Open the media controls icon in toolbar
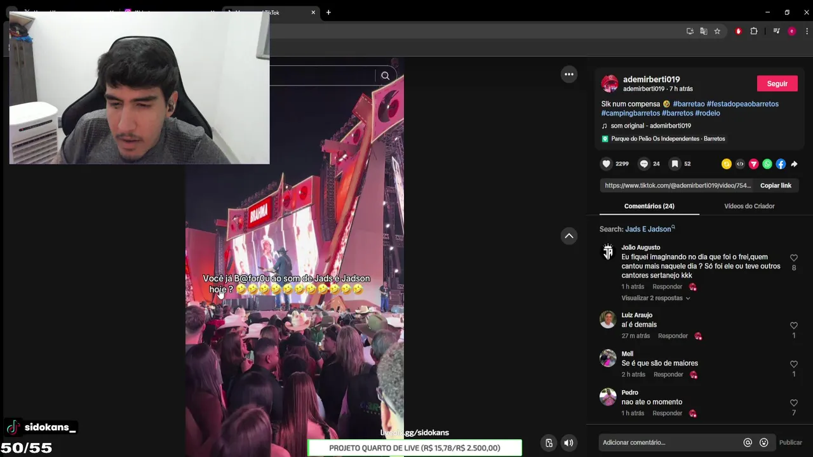The image size is (813, 457). tap(776, 31)
